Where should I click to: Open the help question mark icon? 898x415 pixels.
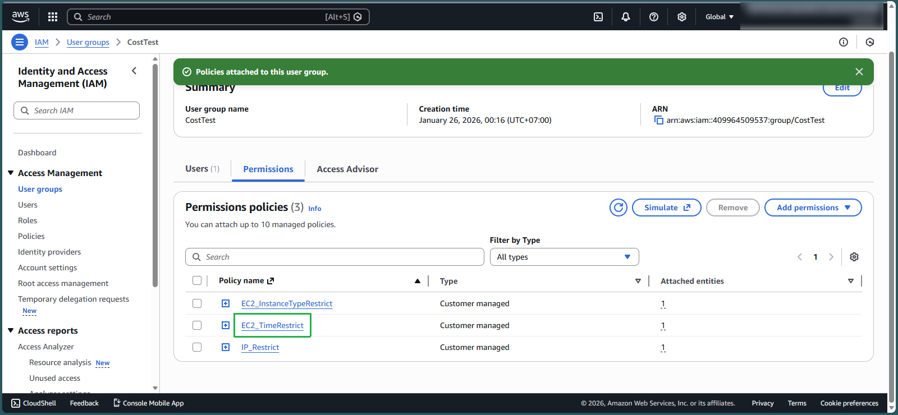click(x=654, y=17)
